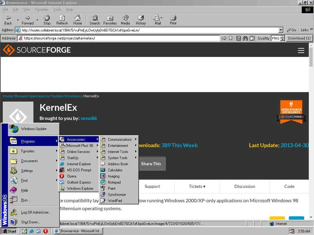Reload the page with Refresh
The image size is (314, 235).
(62, 20)
